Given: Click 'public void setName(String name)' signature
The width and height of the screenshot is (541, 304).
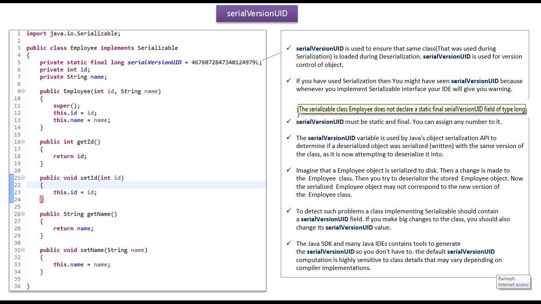Looking at the screenshot, I should pos(94,250).
